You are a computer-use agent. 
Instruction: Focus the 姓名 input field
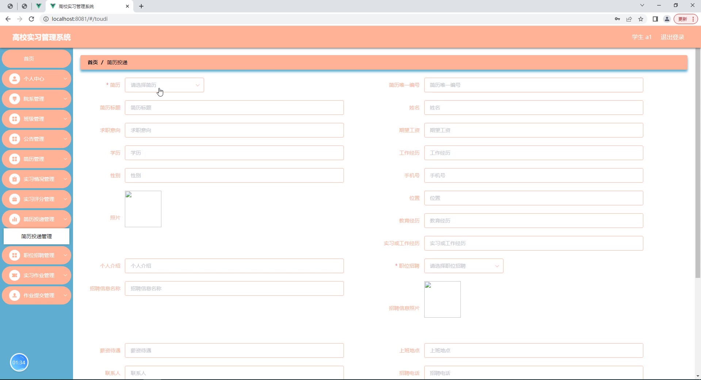(x=534, y=108)
